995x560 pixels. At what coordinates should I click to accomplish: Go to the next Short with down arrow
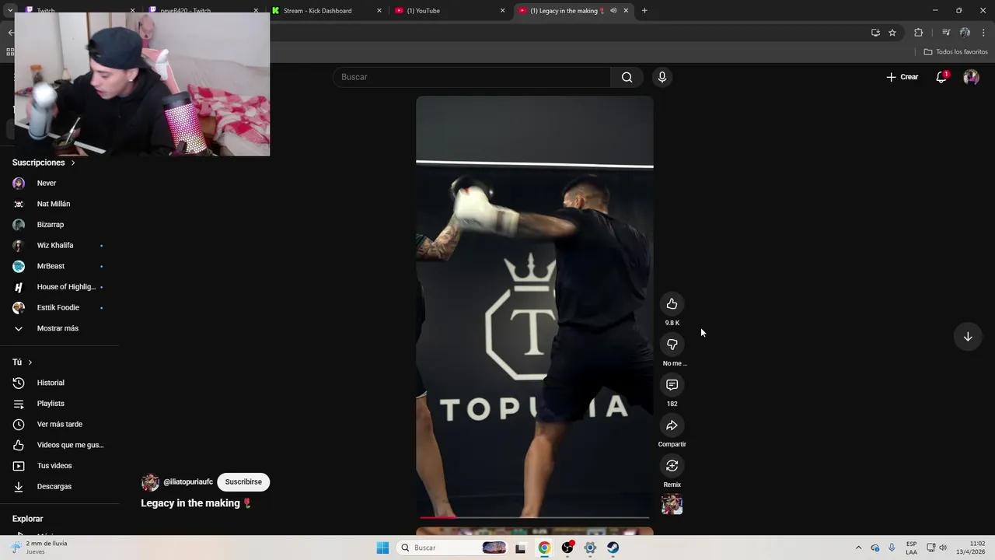click(x=968, y=337)
